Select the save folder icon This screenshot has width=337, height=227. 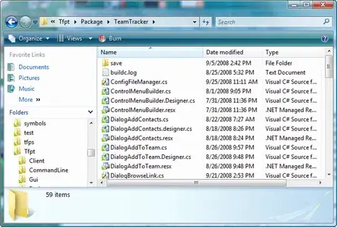[x=105, y=63]
